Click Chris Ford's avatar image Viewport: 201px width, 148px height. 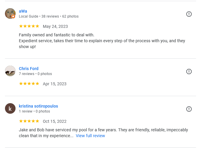click(10, 71)
